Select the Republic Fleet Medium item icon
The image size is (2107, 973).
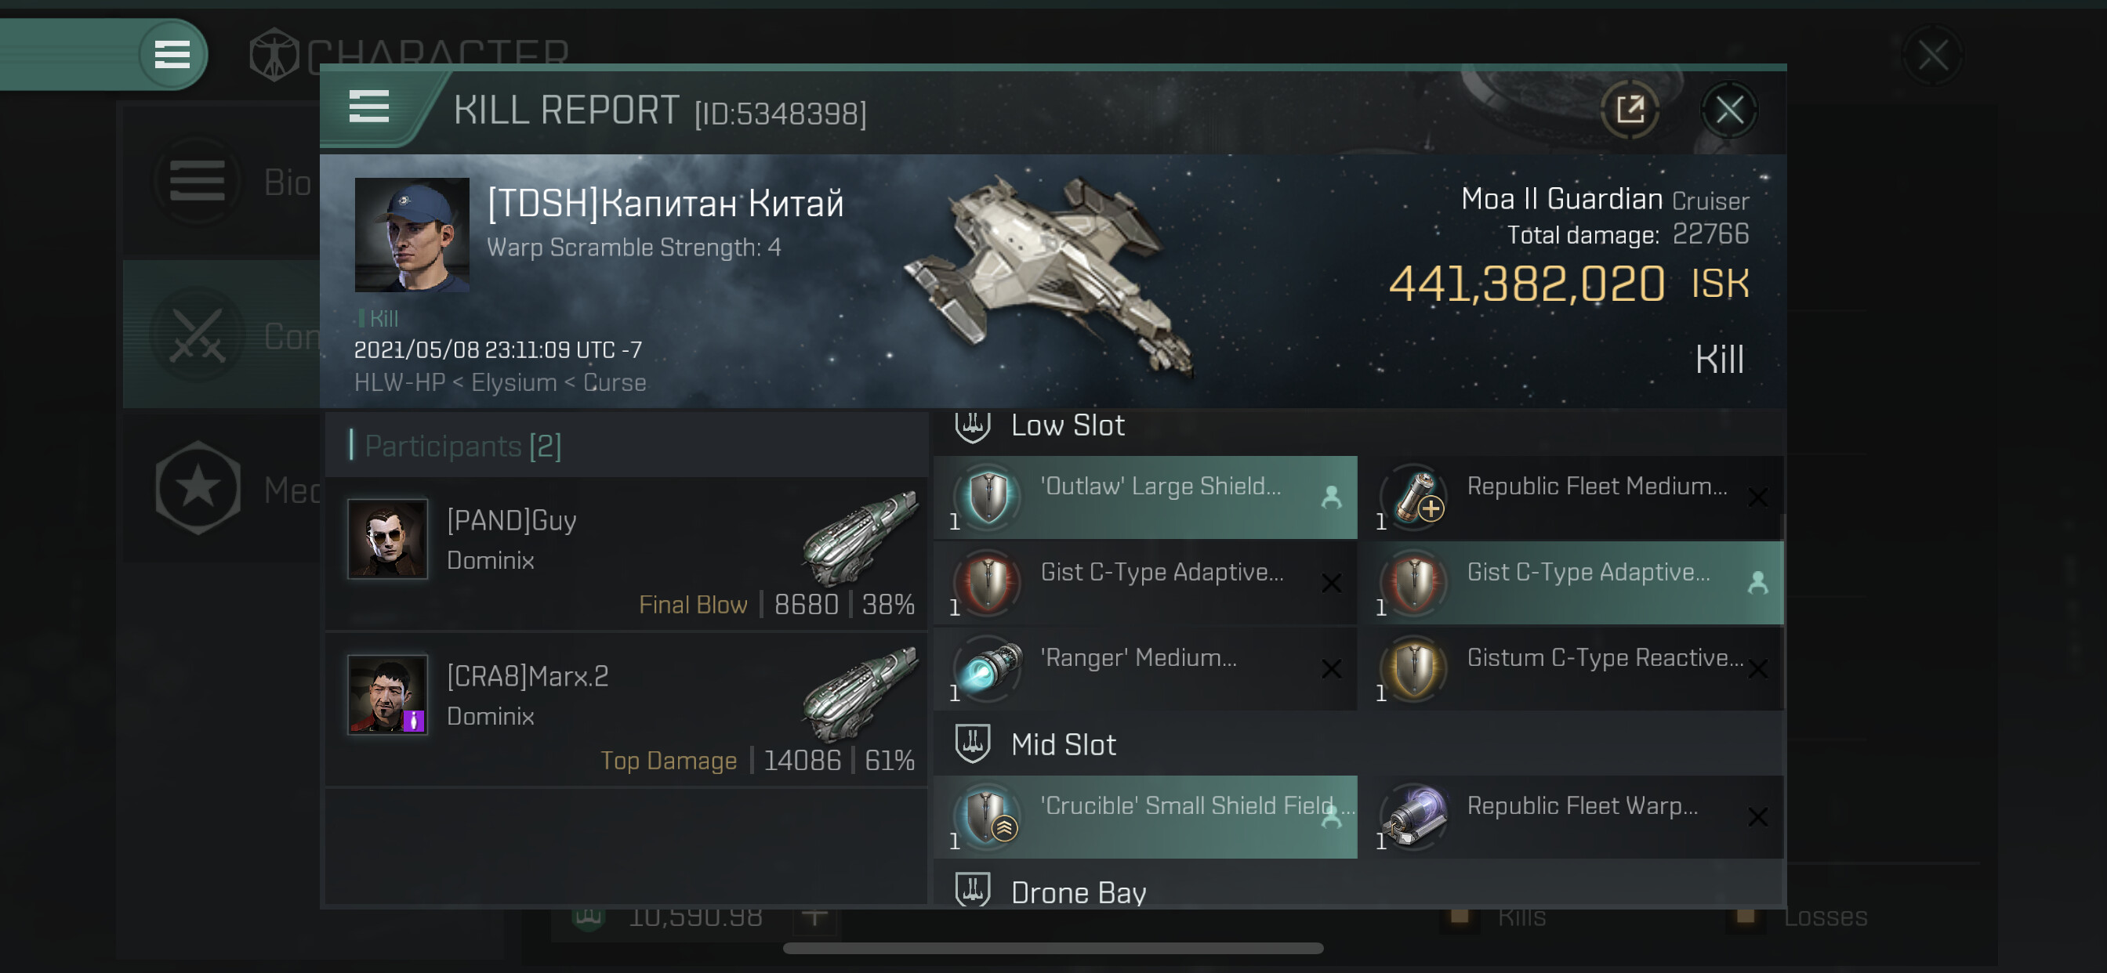(x=1415, y=497)
